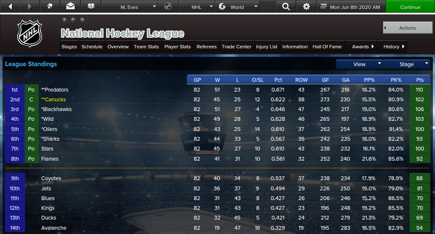
Task: Go forward with the right arrow icon
Action: coord(30,6)
